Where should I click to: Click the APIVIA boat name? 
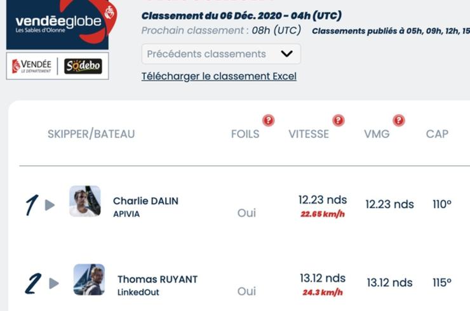coord(126,214)
